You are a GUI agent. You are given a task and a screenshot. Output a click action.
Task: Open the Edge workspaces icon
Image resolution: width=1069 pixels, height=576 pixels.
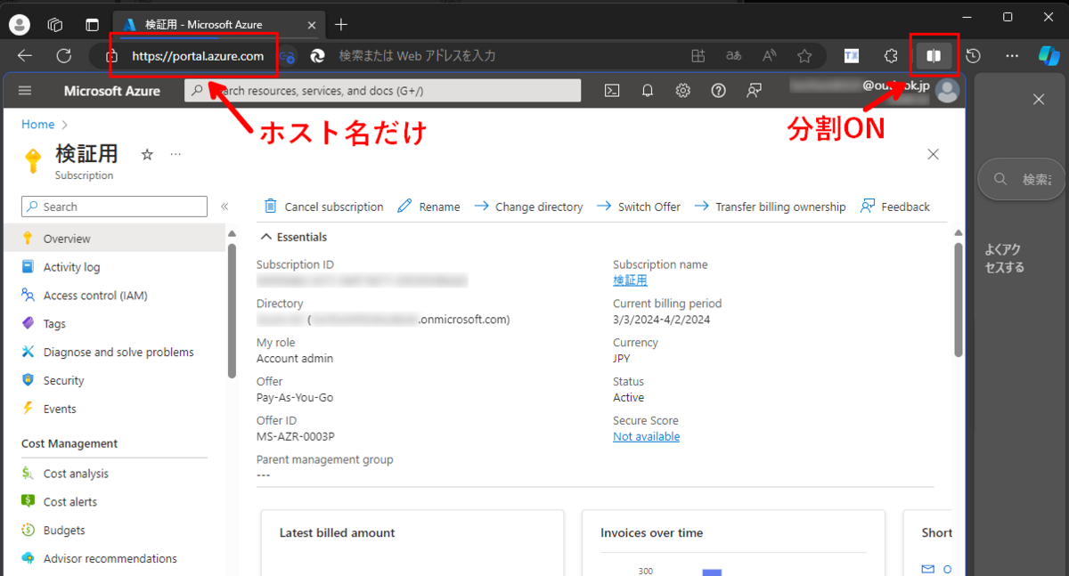tap(55, 24)
